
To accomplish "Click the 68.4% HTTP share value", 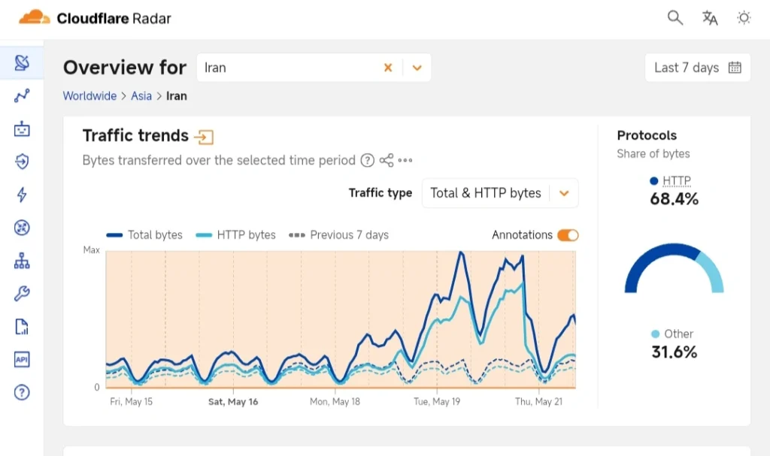I will 675,199.
